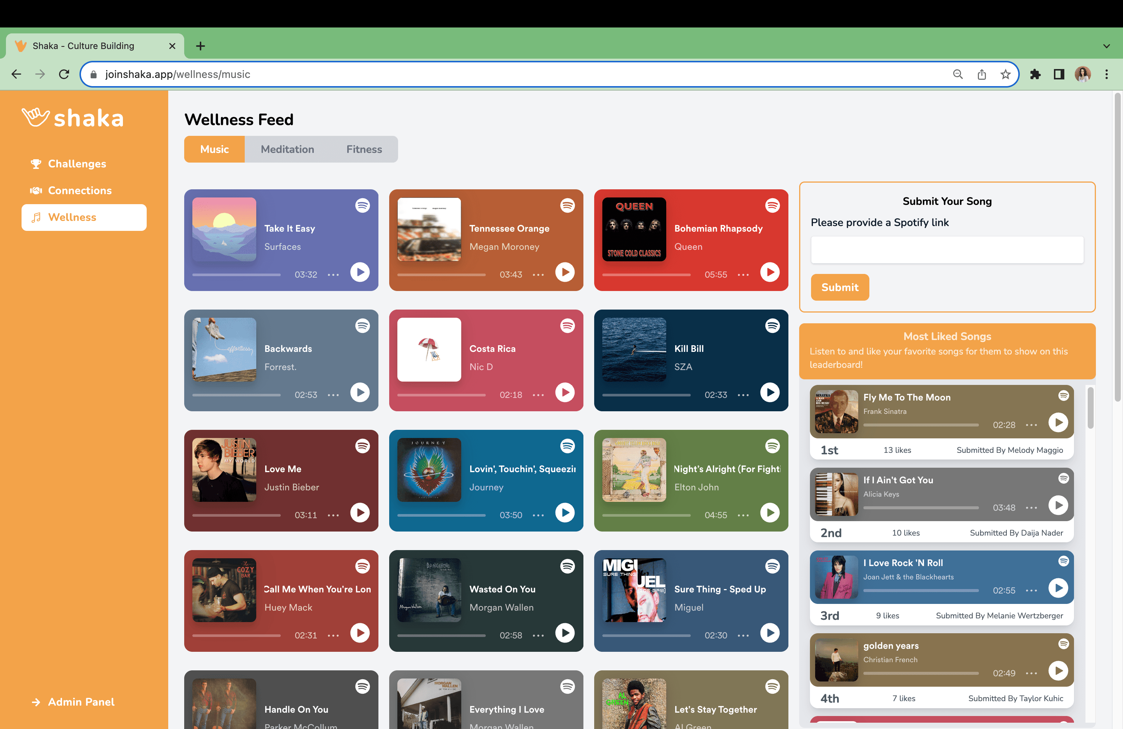Open Spotify icon on Love Me card
Image resolution: width=1123 pixels, height=729 pixels.
pos(362,446)
